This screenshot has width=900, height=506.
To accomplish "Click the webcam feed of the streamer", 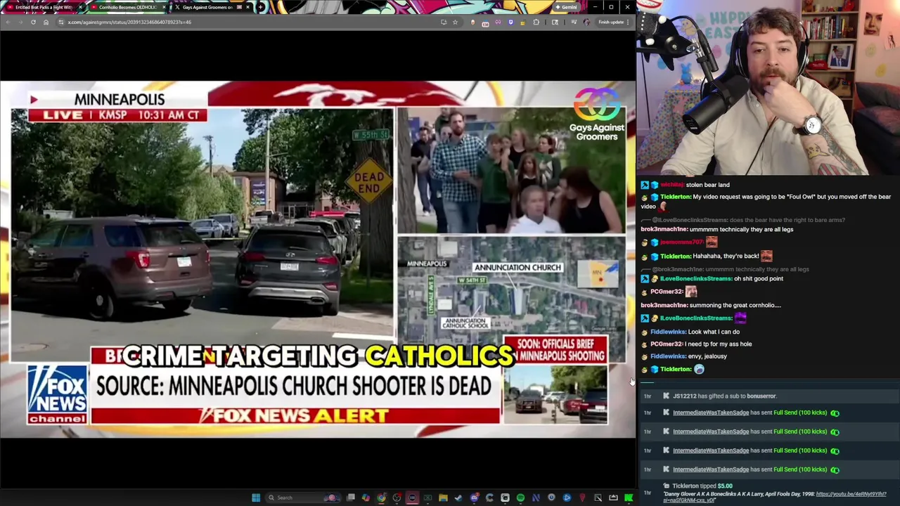I will coord(768,88).
